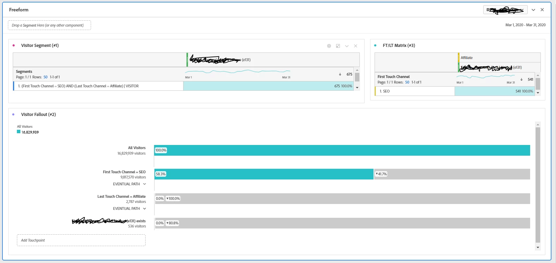Click sort arrow beside 541 column total
556x263 pixels.
(x=521, y=79)
